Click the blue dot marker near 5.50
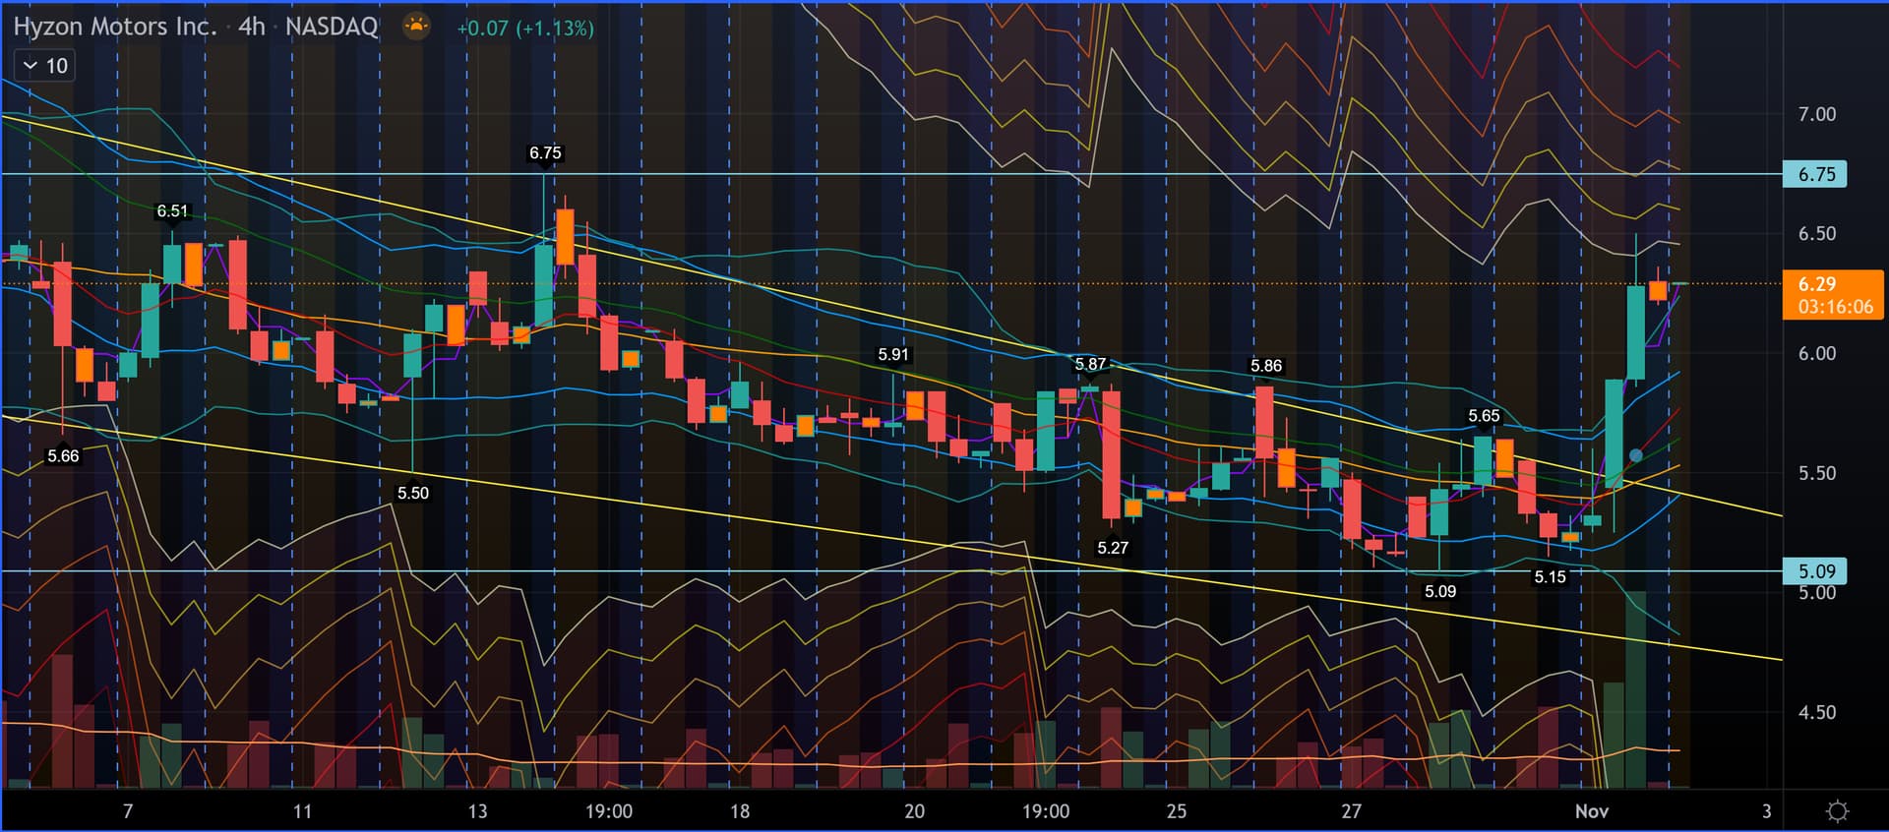Viewport: 1889px width, 832px height. pos(1635,455)
